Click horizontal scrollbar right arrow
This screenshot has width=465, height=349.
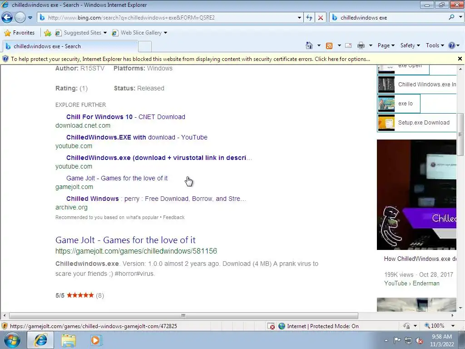pos(453,315)
